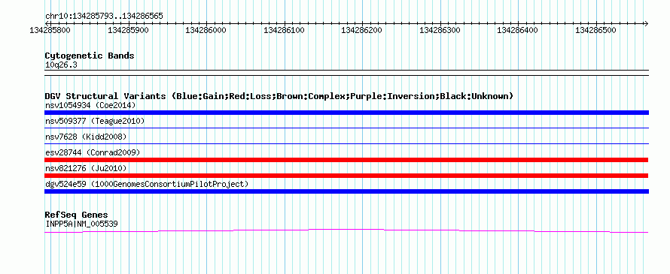Image resolution: width=670 pixels, height=274 pixels.
Task: Click the blue gain bar under dgv524e59
Action: click(x=346, y=191)
